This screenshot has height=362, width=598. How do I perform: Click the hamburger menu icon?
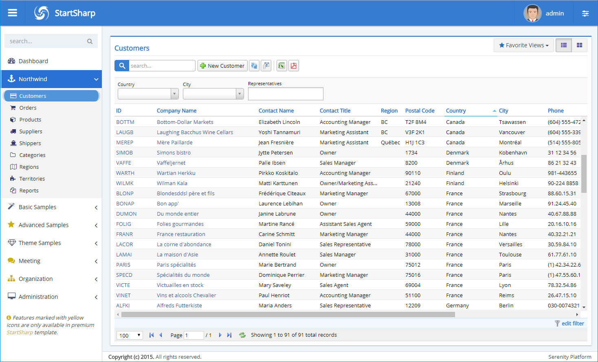(13, 13)
